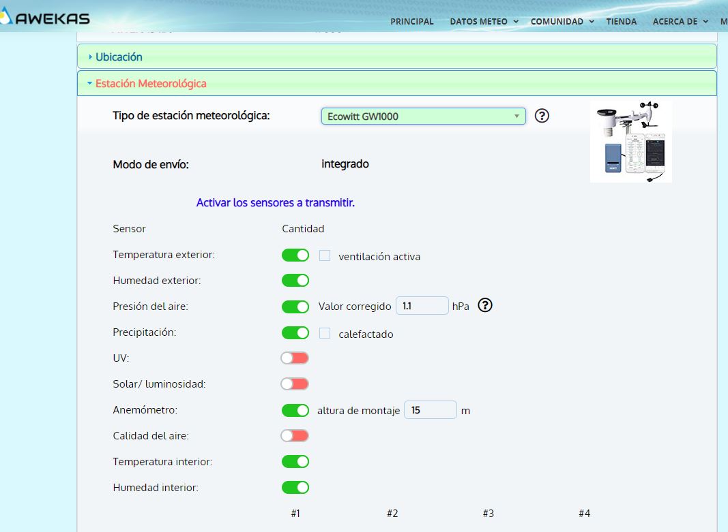The width and height of the screenshot is (728, 532).
Task: Open the TIENDA page
Action: pos(621,21)
